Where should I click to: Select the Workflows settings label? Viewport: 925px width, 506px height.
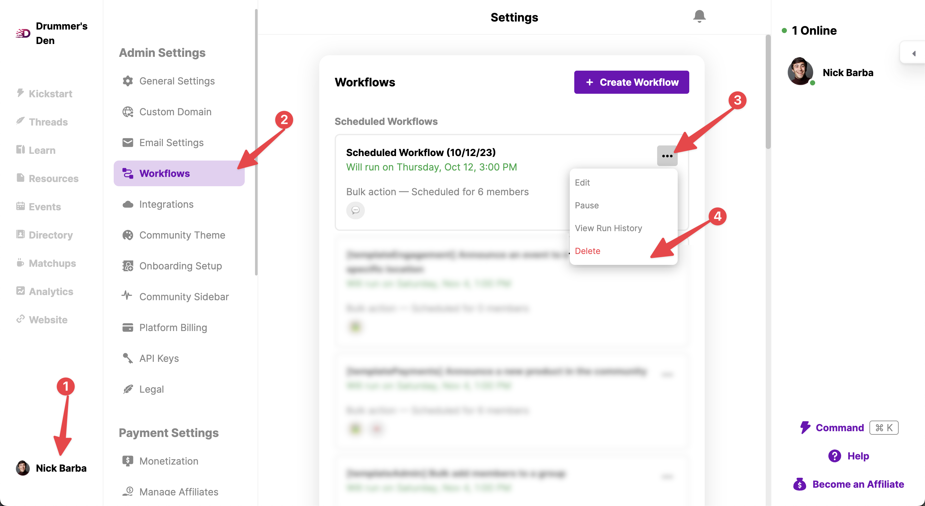pyautogui.click(x=164, y=173)
